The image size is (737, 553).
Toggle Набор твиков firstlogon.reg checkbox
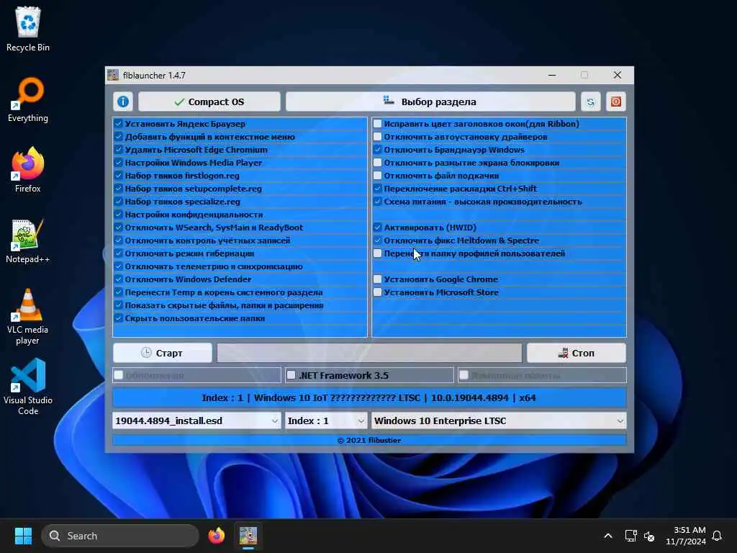[x=119, y=176]
